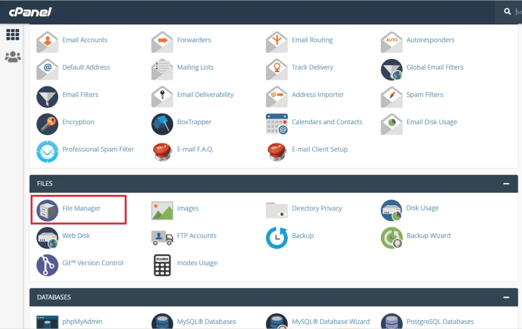Open the Email Routing text link
Image resolution: width=522 pixels, height=329 pixels.
312,40
